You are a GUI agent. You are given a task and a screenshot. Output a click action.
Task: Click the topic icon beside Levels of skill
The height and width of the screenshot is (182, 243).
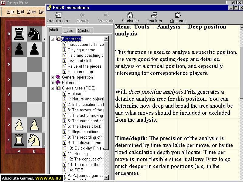click(x=64, y=61)
